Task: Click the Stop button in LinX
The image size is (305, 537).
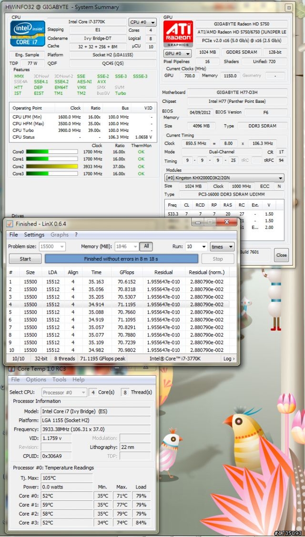Action: [218, 259]
